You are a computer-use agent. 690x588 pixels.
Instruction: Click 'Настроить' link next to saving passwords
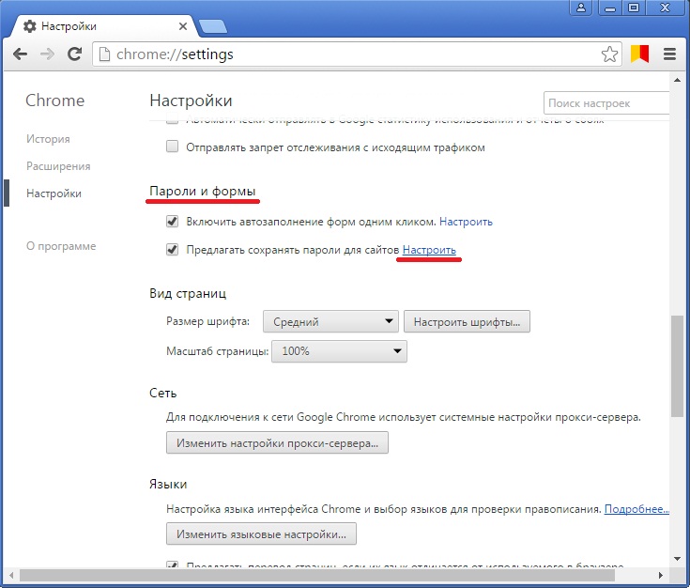[429, 250]
